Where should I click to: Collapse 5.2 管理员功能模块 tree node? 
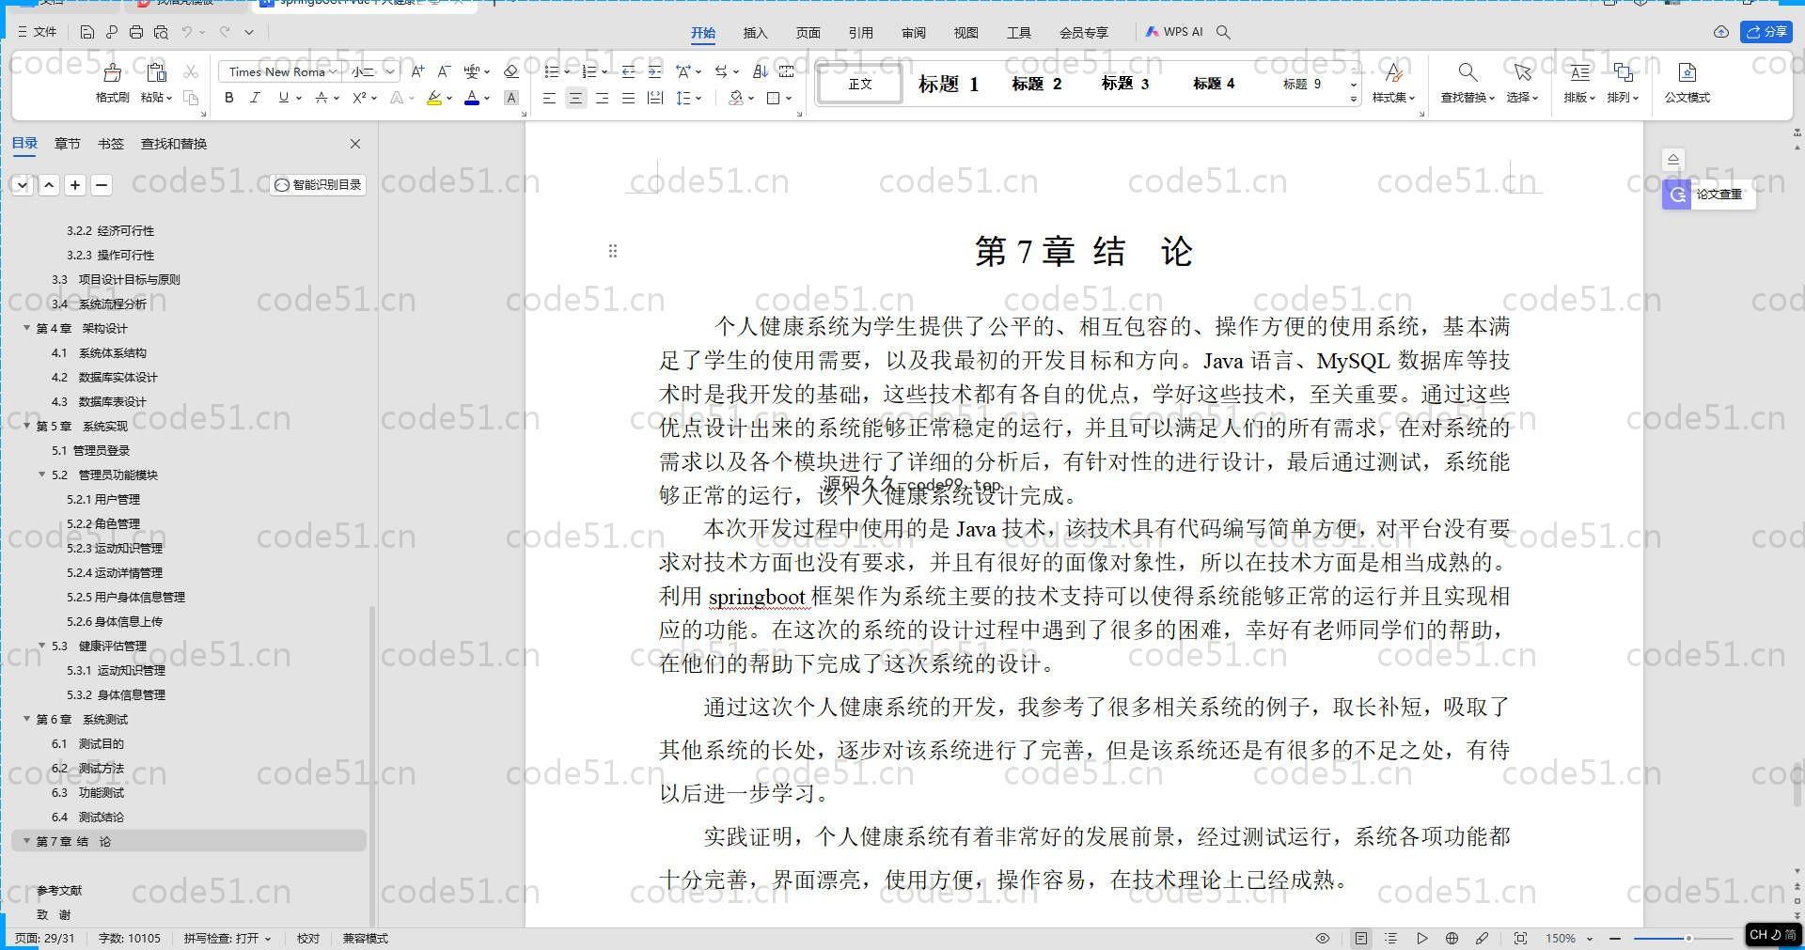coord(42,475)
